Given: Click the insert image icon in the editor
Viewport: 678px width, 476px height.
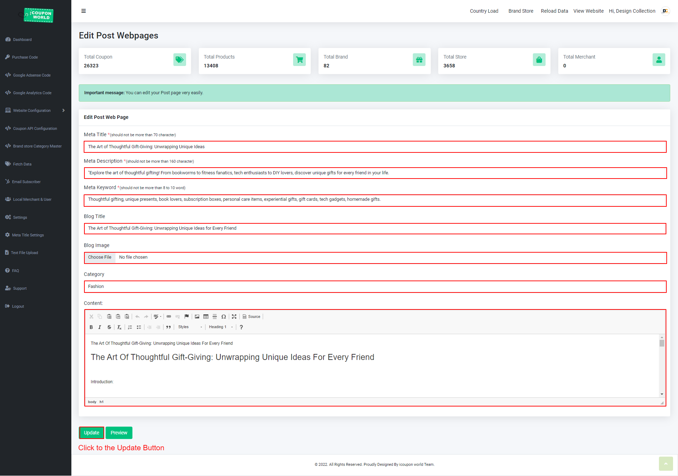Looking at the screenshot, I should (x=197, y=317).
